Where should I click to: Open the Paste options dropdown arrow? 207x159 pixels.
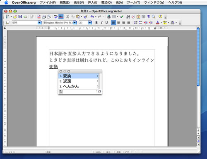pos(82,17)
